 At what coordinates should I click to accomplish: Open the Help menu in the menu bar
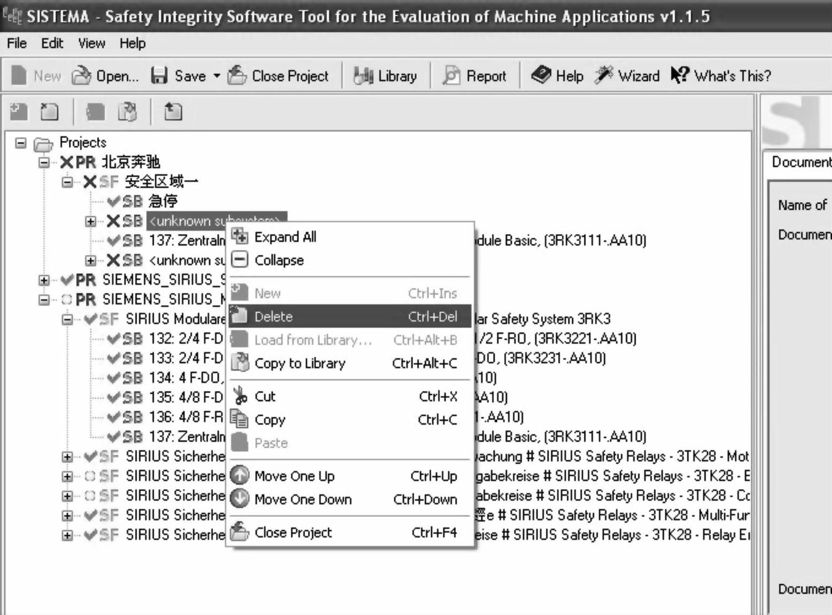[x=132, y=43]
